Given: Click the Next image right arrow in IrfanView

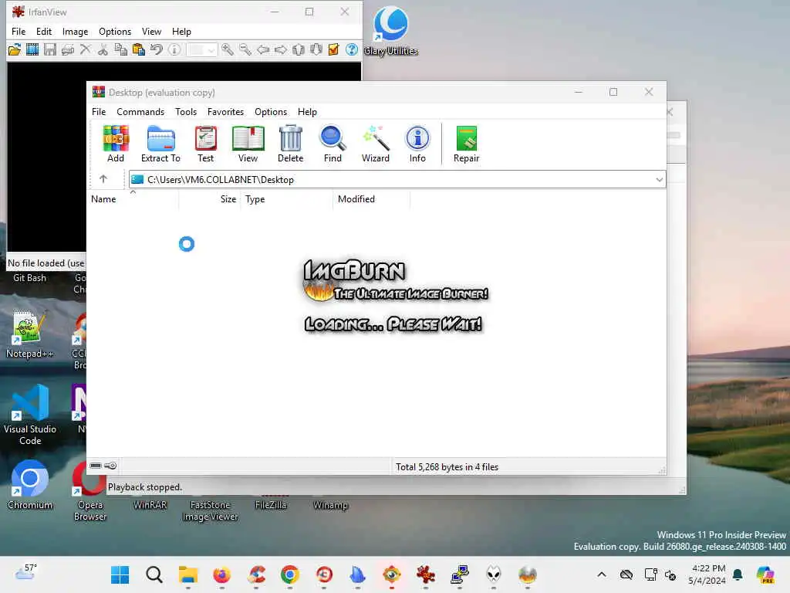Looking at the screenshot, I should point(281,49).
